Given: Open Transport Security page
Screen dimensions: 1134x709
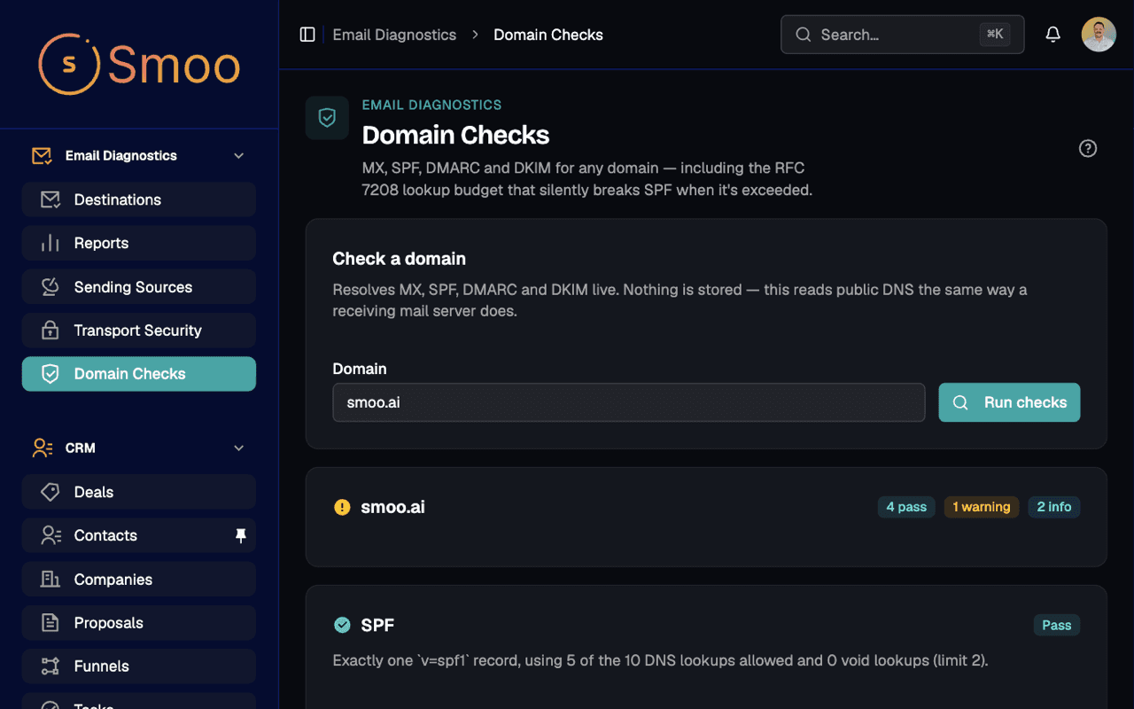Looking at the screenshot, I should (x=139, y=330).
